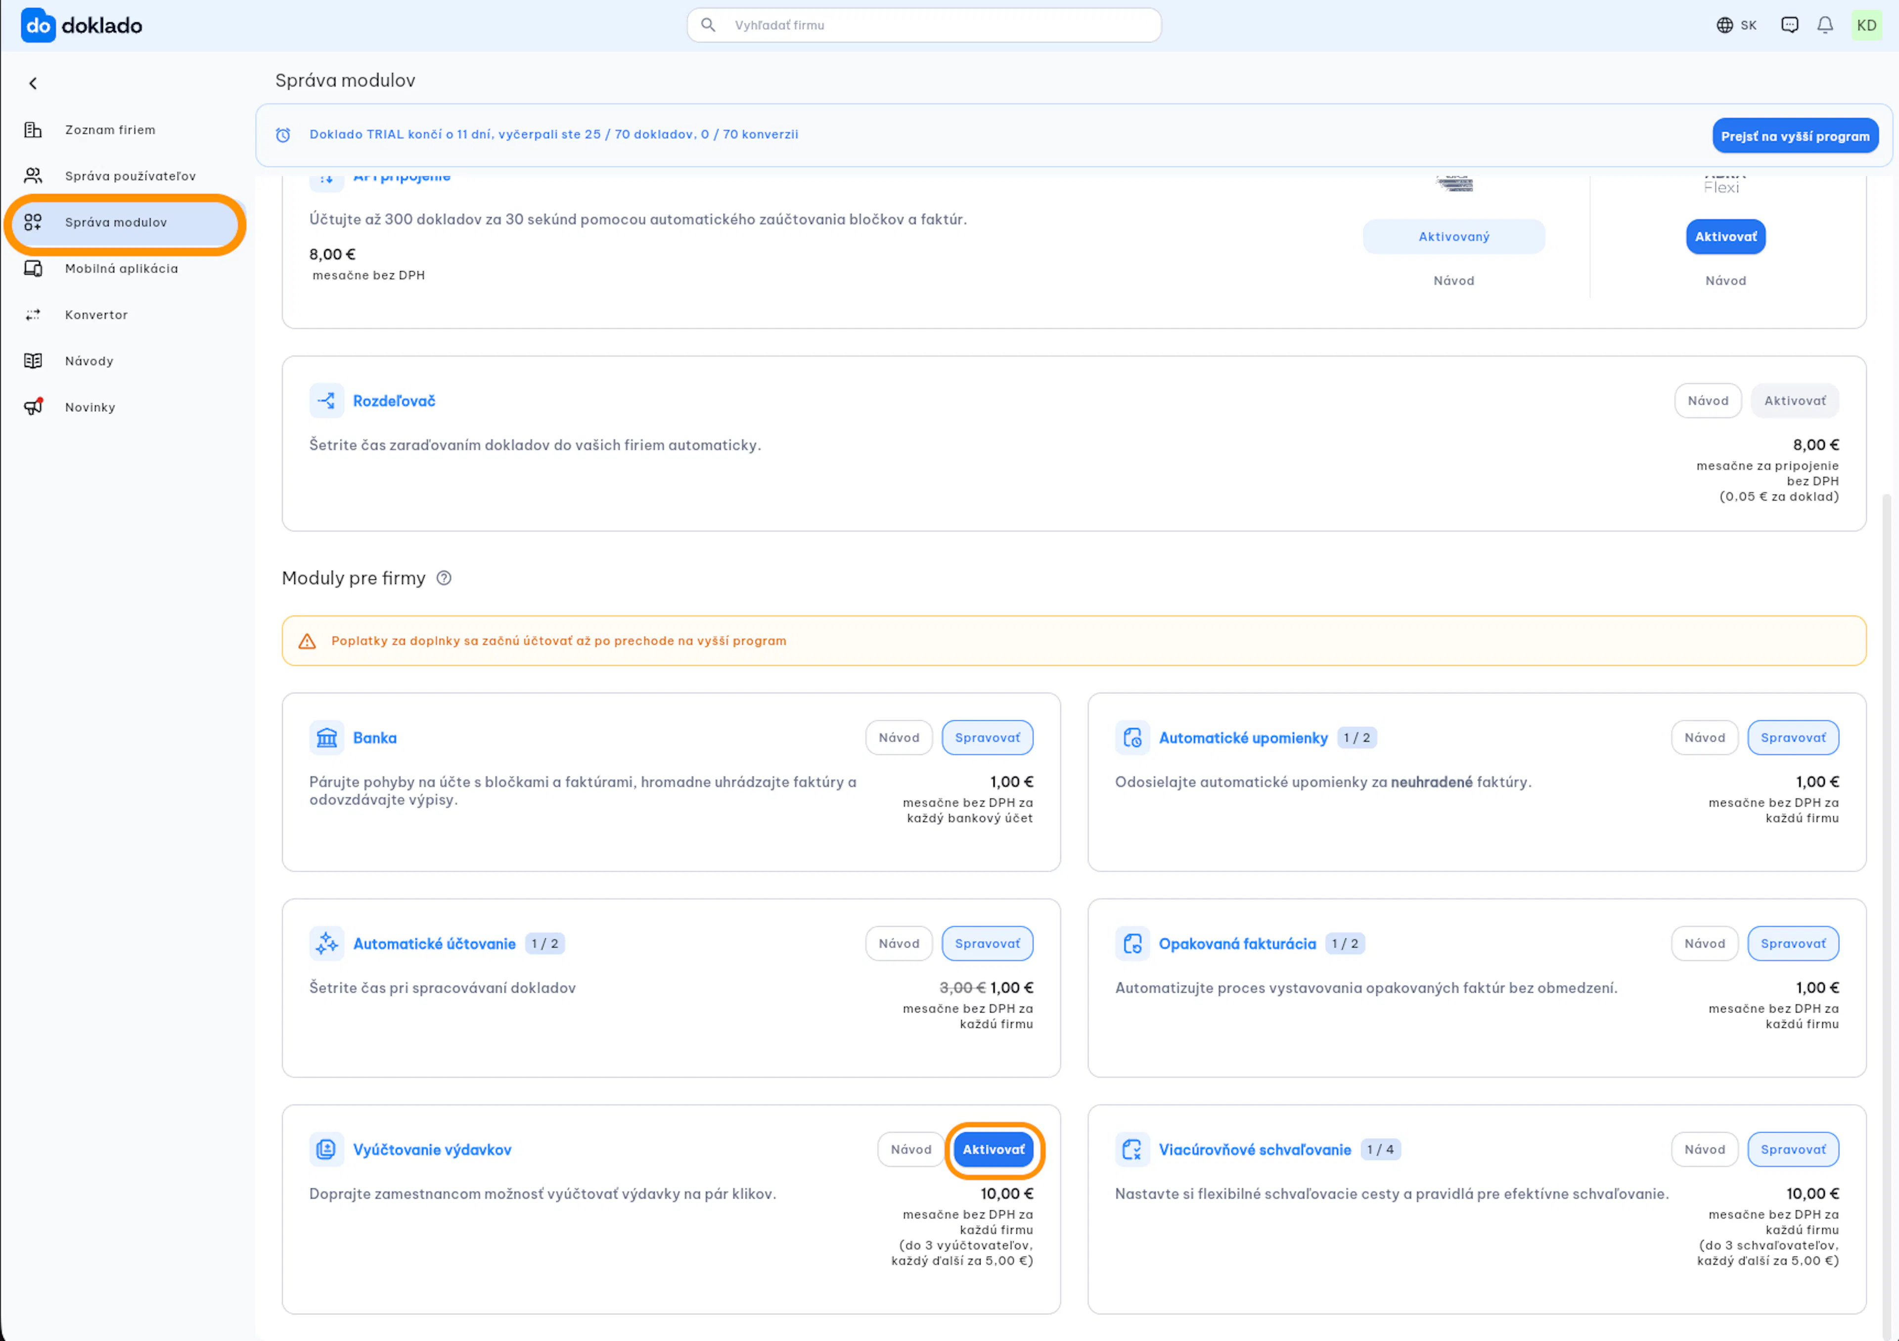Collapse the sidebar with back arrow
The image size is (1899, 1341).
(x=33, y=83)
